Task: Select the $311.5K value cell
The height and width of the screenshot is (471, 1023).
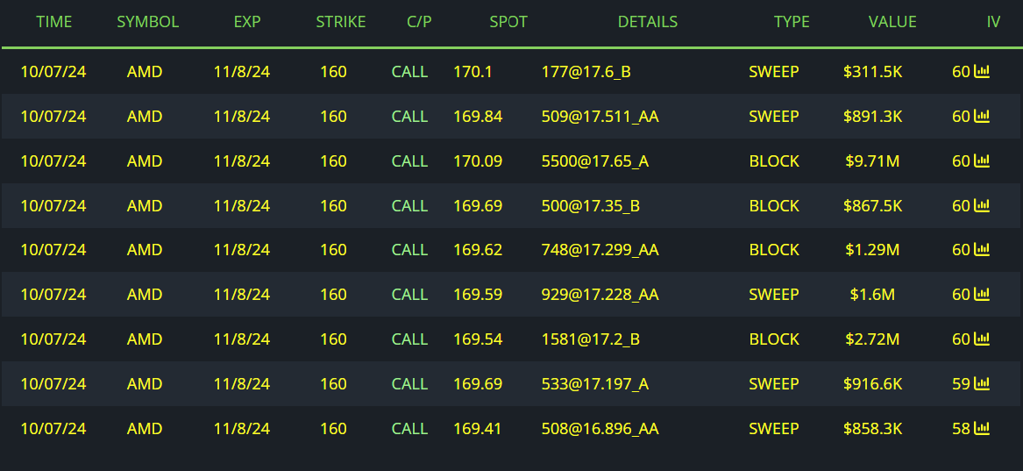Action: tap(872, 72)
